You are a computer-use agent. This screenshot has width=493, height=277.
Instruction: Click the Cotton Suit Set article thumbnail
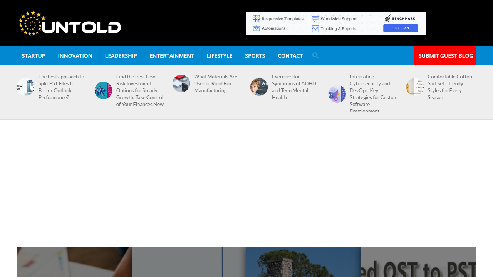tap(415, 87)
